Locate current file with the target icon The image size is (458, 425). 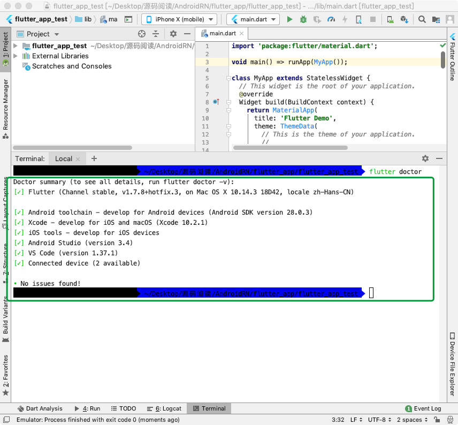[x=142, y=34]
